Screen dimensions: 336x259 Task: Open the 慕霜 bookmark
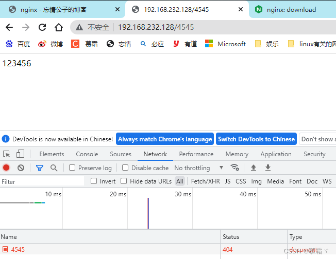(84, 44)
